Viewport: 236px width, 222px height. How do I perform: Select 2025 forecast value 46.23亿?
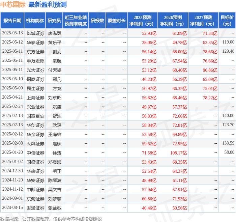click(149, 79)
